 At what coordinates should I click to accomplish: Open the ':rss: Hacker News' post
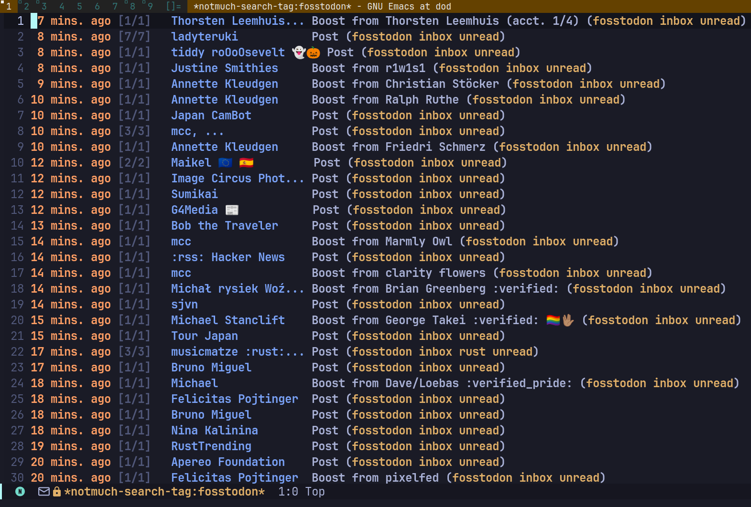pyautogui.click(x=228, y=257)
